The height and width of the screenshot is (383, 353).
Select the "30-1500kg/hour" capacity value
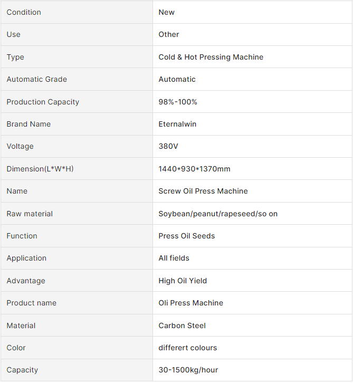[188, 370]
